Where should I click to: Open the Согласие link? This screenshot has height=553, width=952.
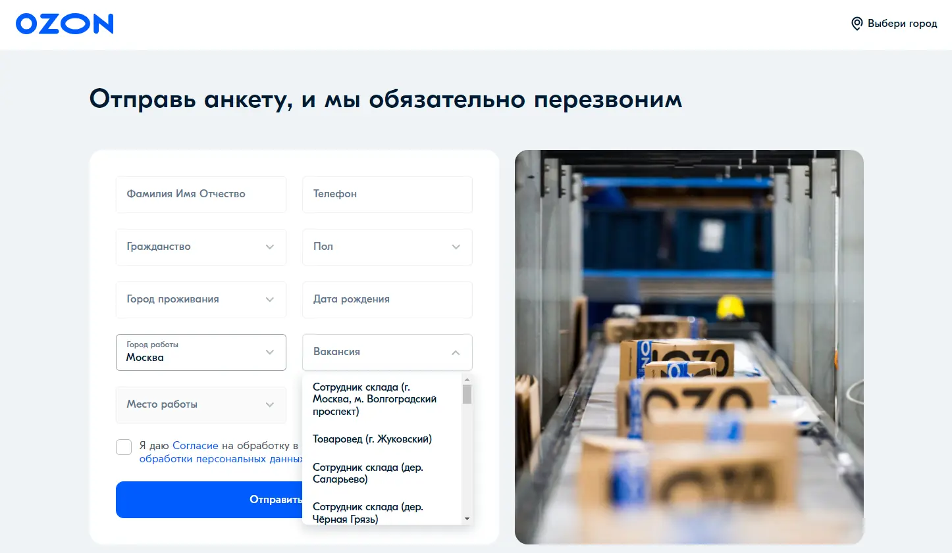(x=195, y=446)
